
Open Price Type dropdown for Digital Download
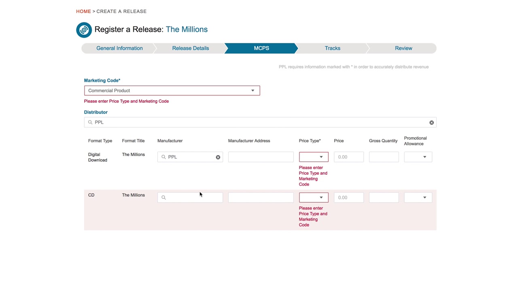tap(314, 157)
